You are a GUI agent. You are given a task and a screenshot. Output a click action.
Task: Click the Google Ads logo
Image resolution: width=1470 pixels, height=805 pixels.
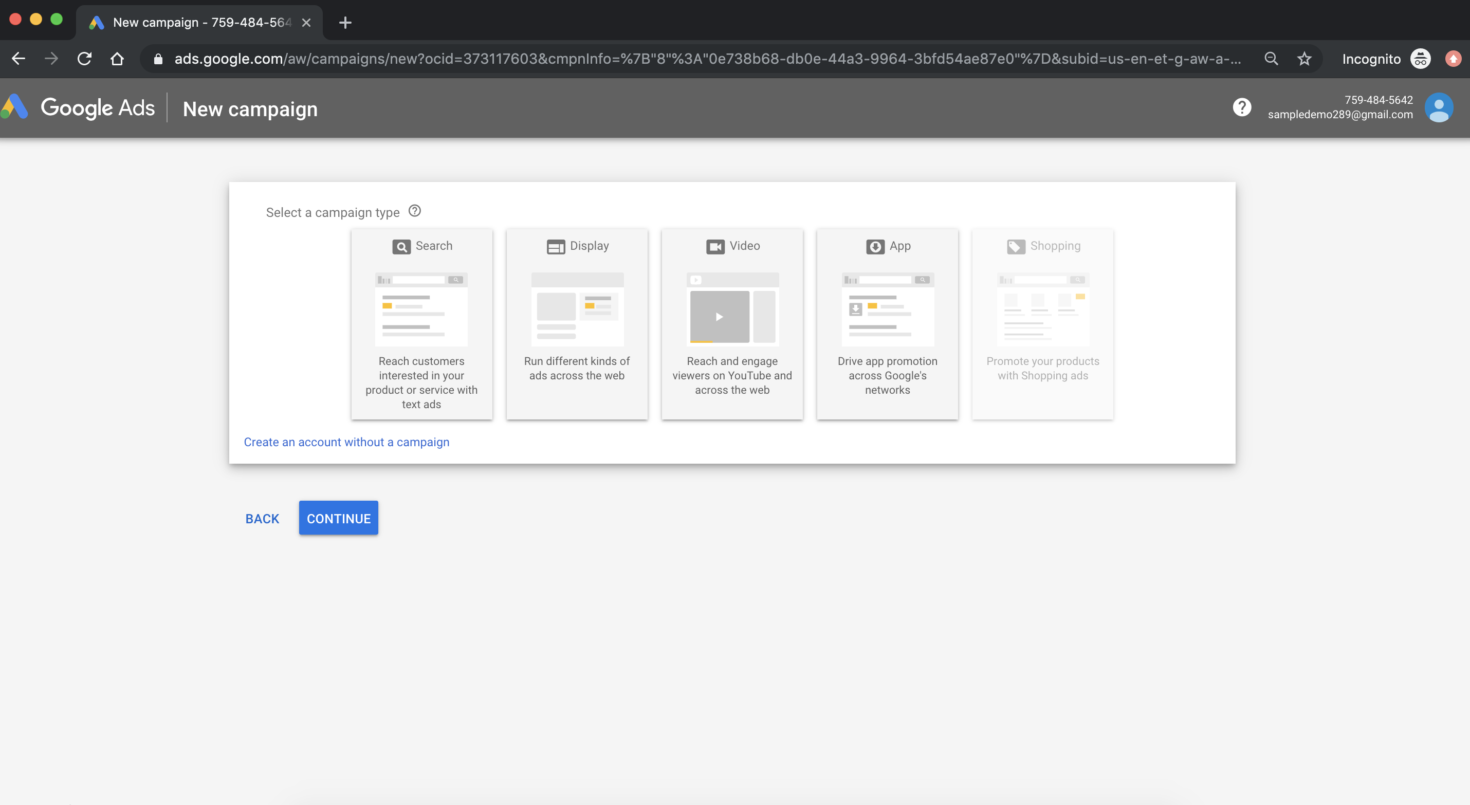(78, 108)
